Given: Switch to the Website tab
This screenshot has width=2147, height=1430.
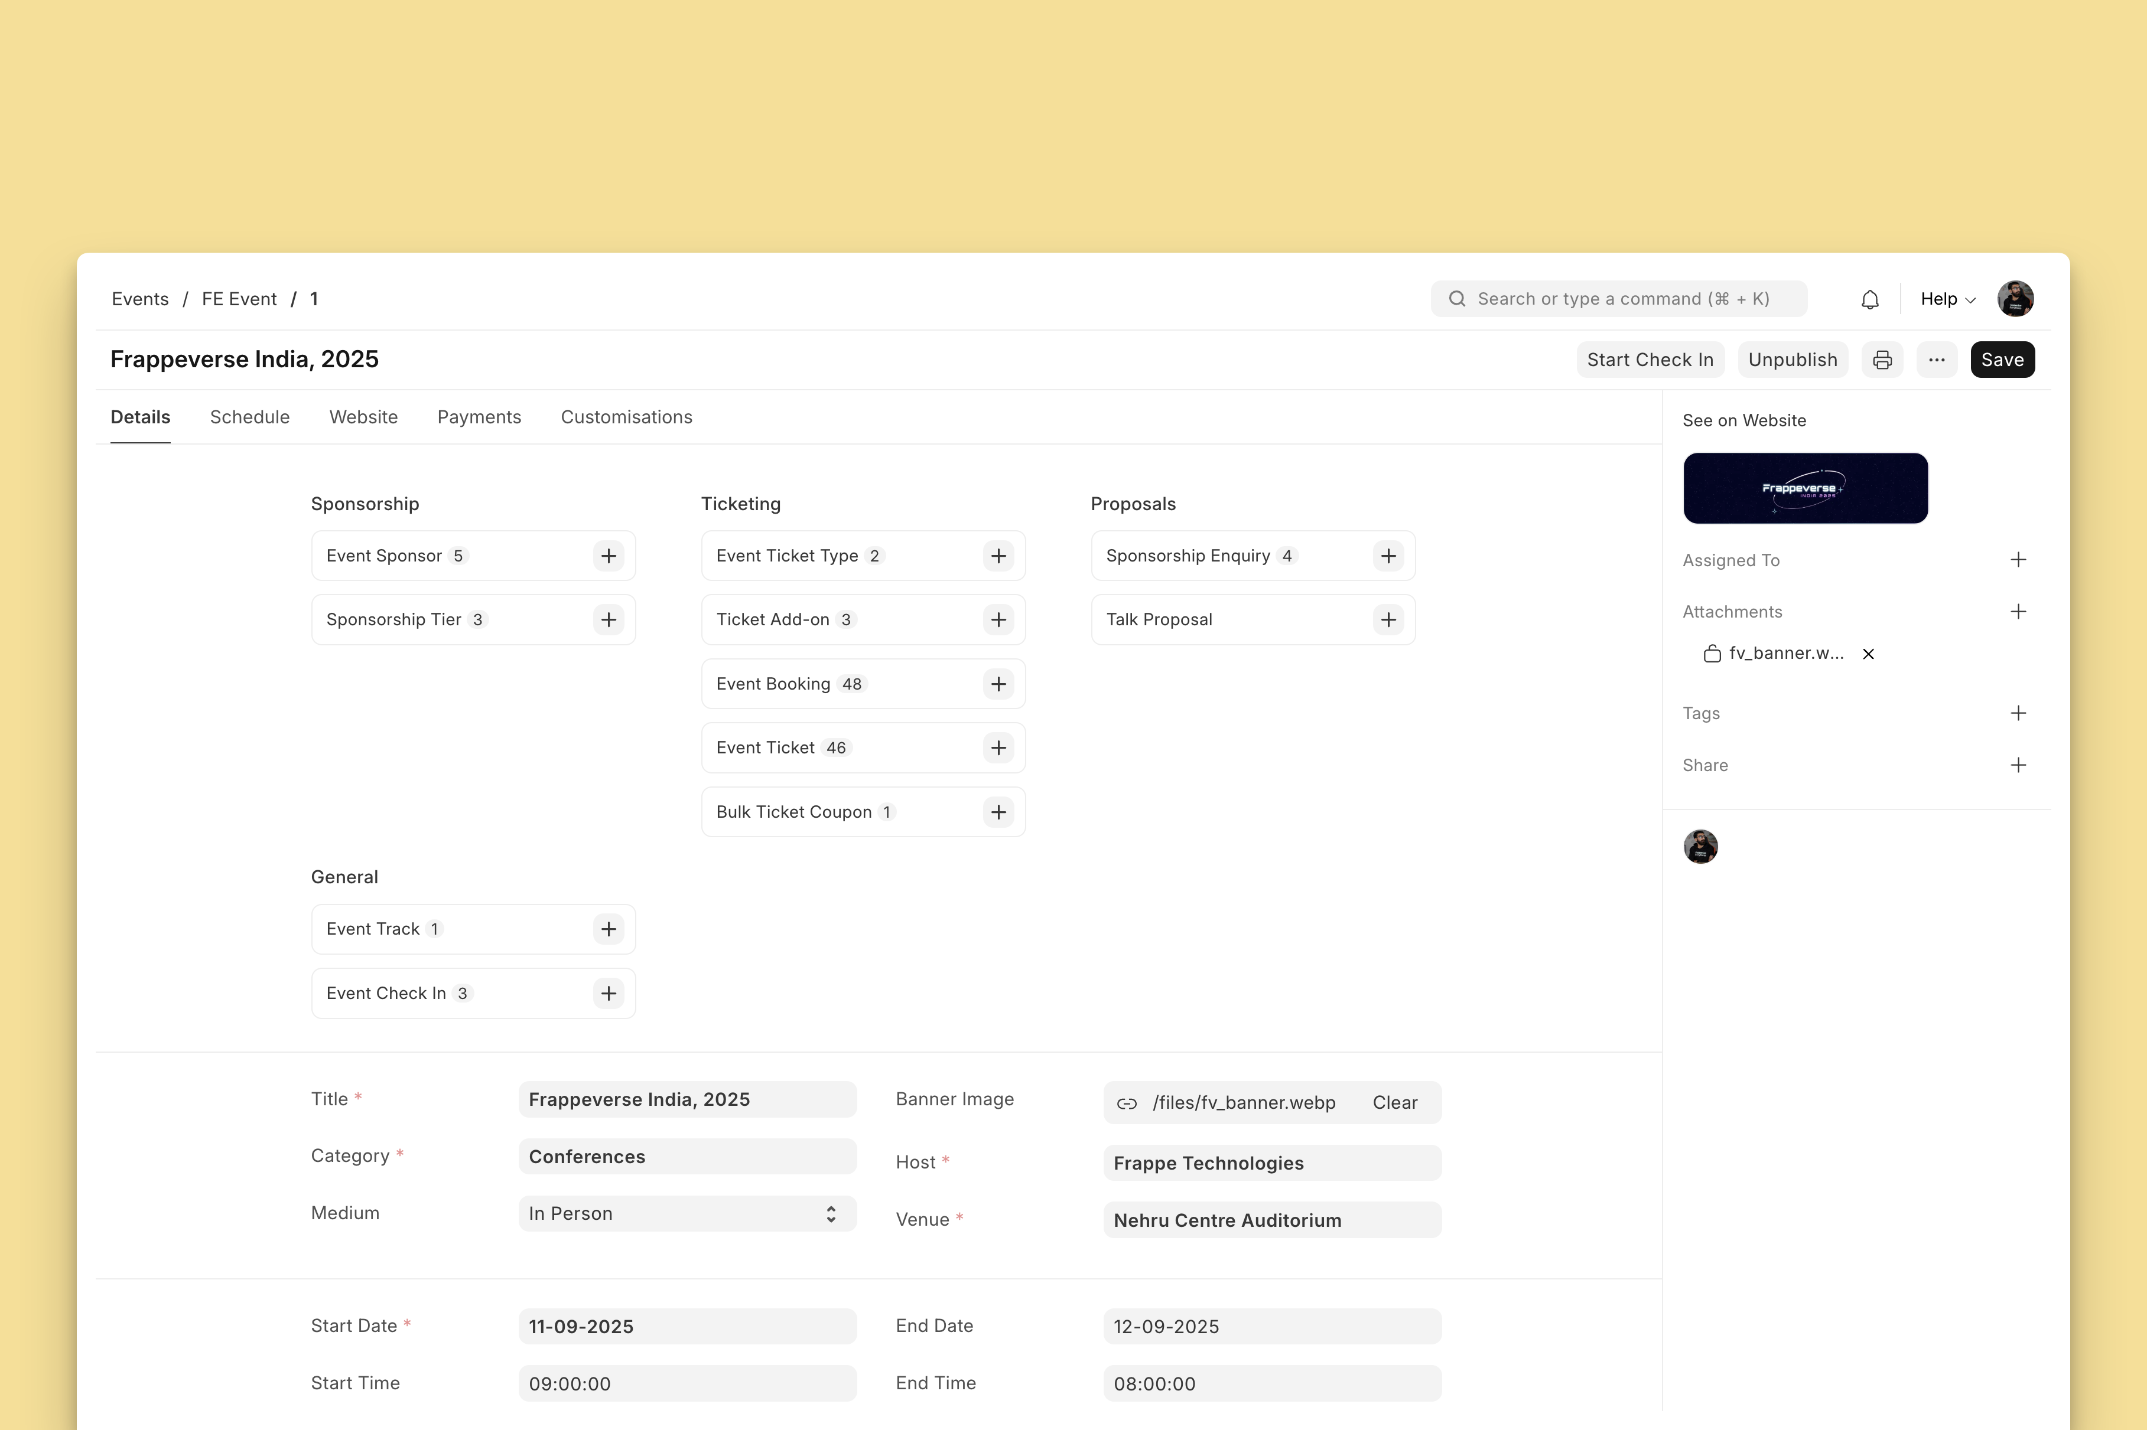Looking at the screenshot, I should click(x=363, y=417).
